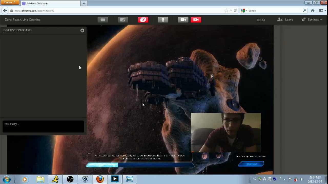328x184 pixels.
Task: Toggle the red screen share button
Action: pyautogui.click(x=143, y=20)
